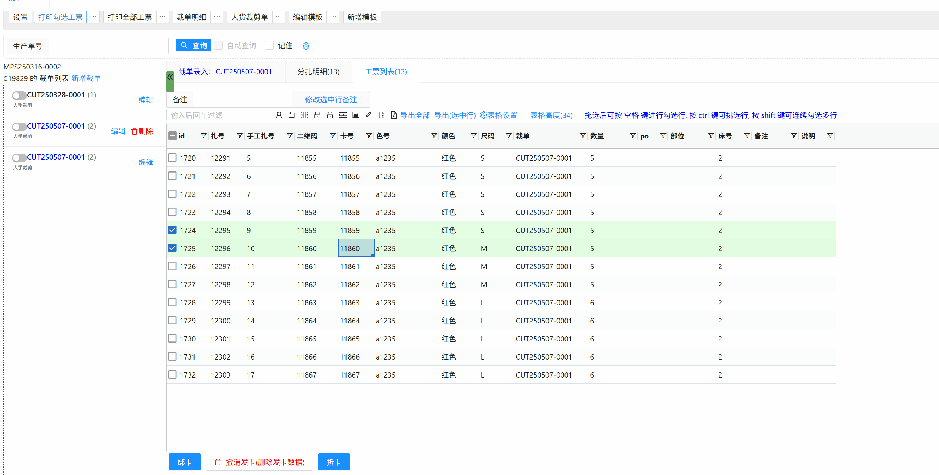Click 打印勾选工票 button
Screen dimensions: 939x475
pos(61,17)
